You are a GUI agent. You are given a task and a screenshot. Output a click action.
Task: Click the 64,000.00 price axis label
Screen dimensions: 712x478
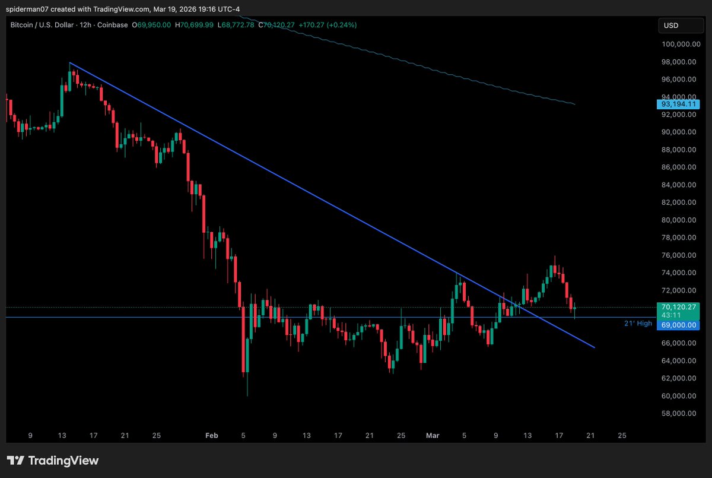tap(679, 360)
